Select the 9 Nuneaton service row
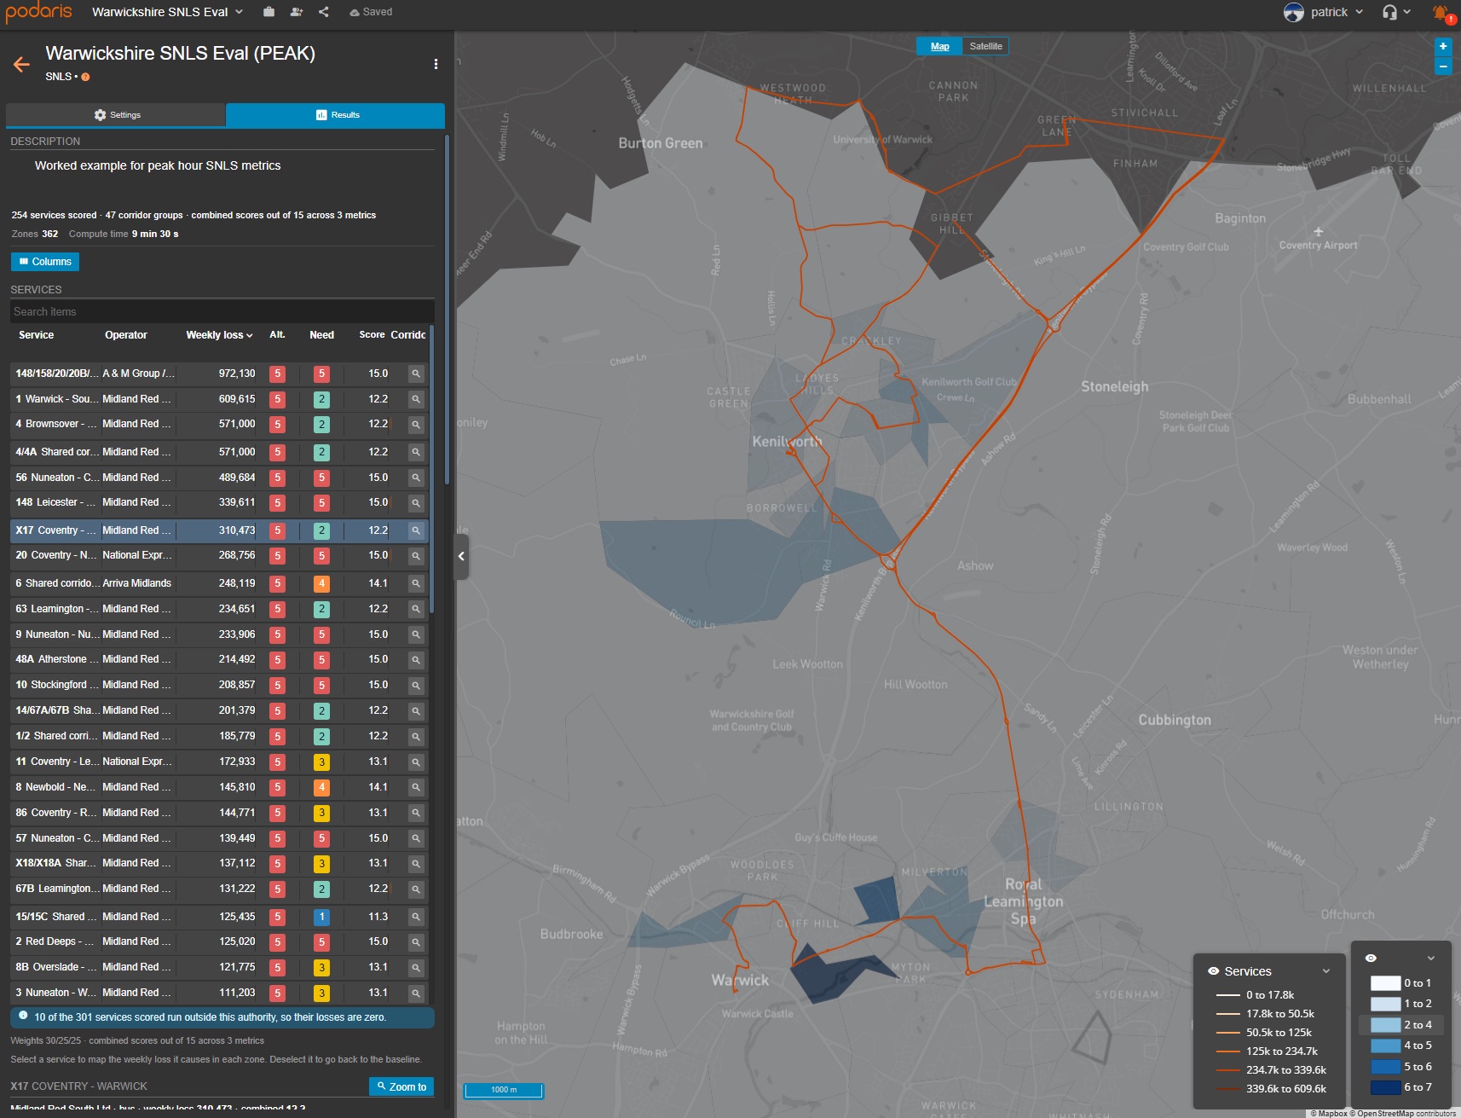The height and width of the screenshot is (1118, 1461). click(219, 634)
